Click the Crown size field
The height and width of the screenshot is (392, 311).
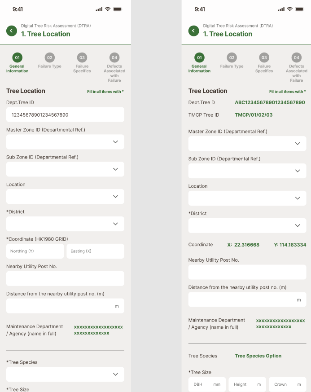click(287, 384)
